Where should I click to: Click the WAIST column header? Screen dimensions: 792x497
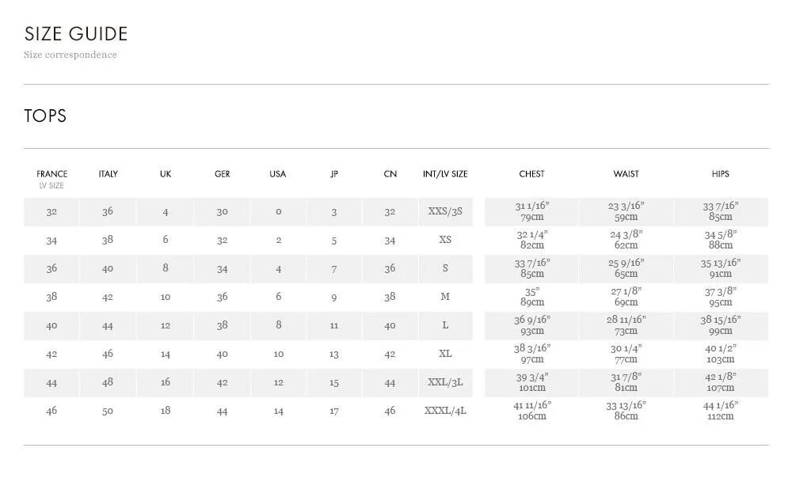pos(626,174)
